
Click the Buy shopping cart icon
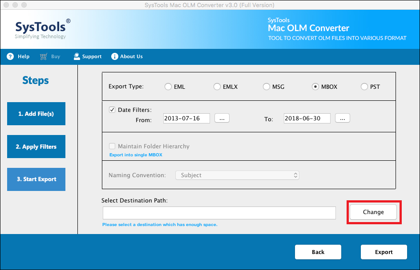click(43, 56)
